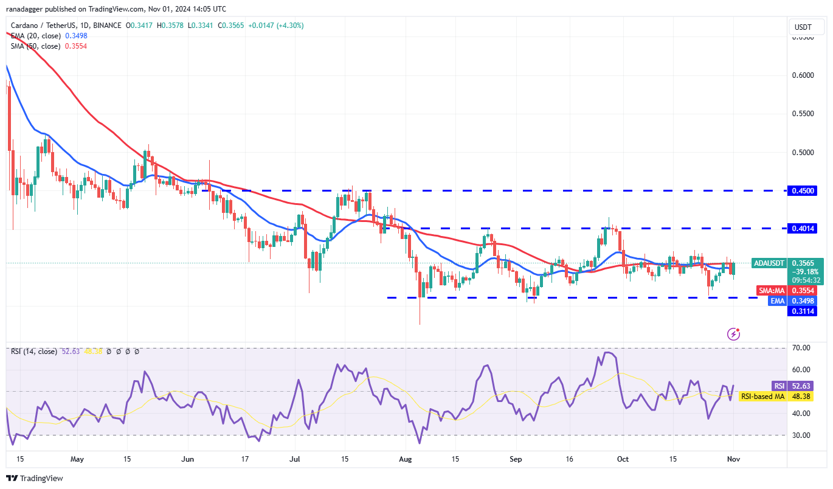Click the purple RSI label by the RSI axis
The image size is (833, 489).
pyautogui.click(x=779, y=386)
